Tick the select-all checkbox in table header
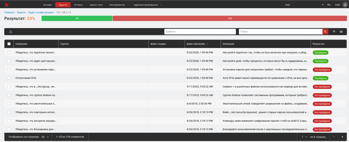The width and height of the screenshot is (349, 142). [9, 44]
